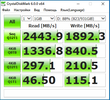Viewport: 110px width, 100px height.
Task: Open the test count dropdown showing 1
Action: 27,18
